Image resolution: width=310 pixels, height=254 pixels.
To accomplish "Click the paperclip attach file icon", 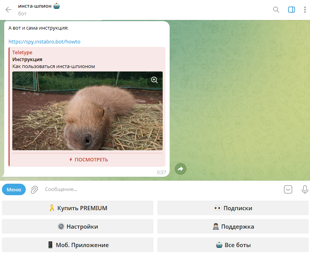I will coord(34,189).
